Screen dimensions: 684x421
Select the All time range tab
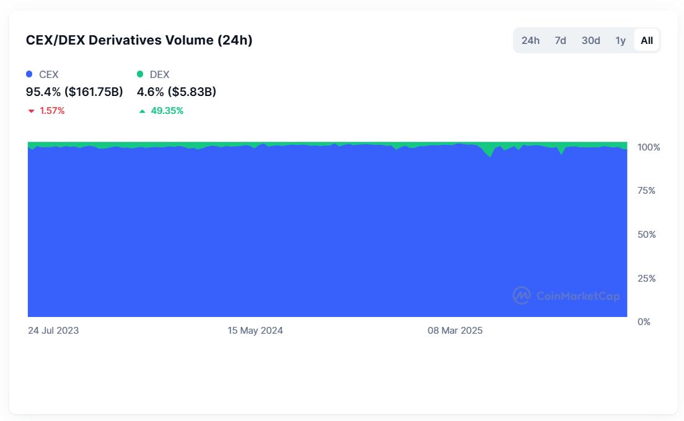647,41
